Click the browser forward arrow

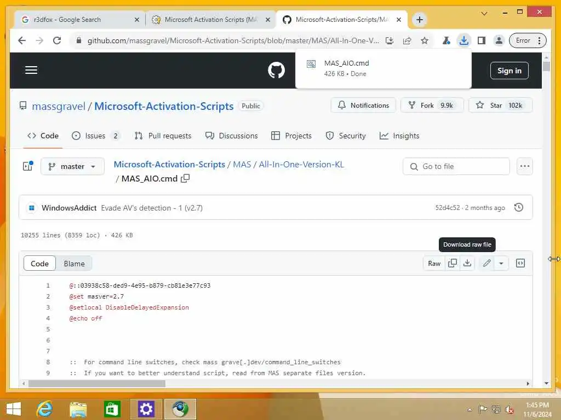click(39, 40)
